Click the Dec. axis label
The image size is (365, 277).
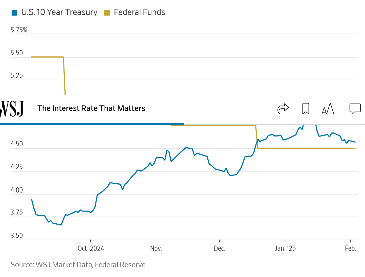(x=219, y=249)
